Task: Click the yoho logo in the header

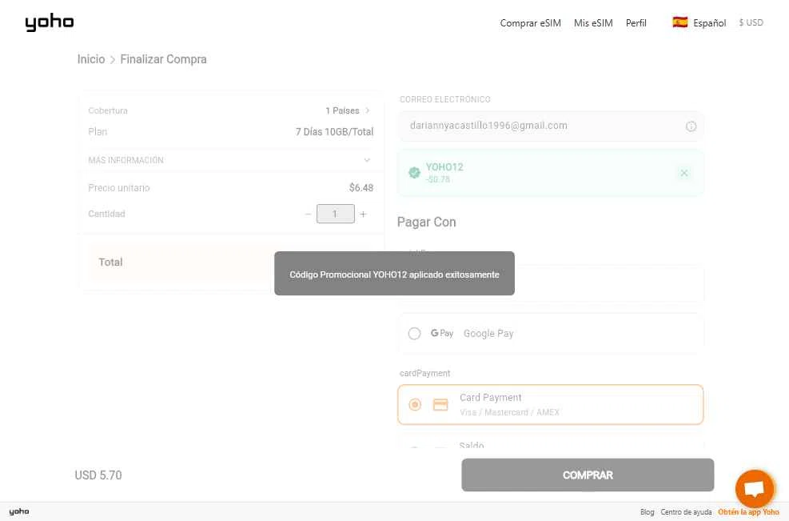Action: 50,22
